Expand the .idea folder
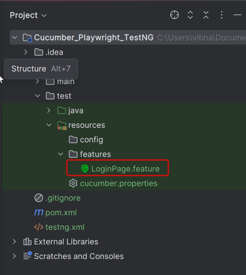246x275 pixels. click(26, 52)
